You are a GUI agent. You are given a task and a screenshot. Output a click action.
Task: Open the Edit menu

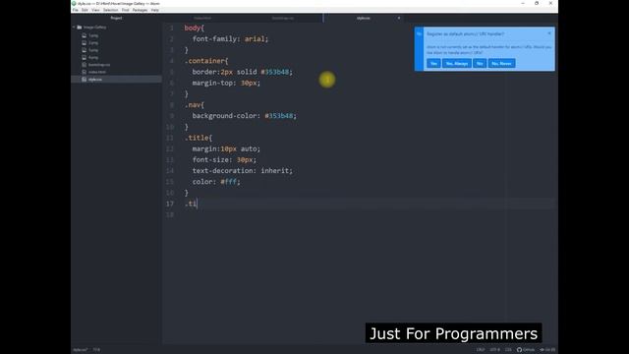[85, 10]
